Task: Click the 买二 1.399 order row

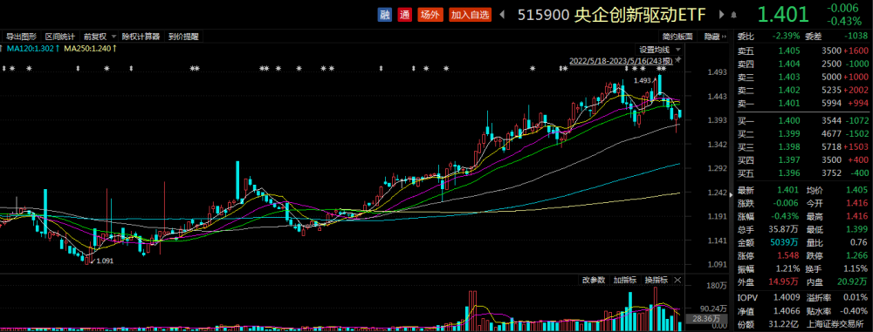Action: [802, 133]
